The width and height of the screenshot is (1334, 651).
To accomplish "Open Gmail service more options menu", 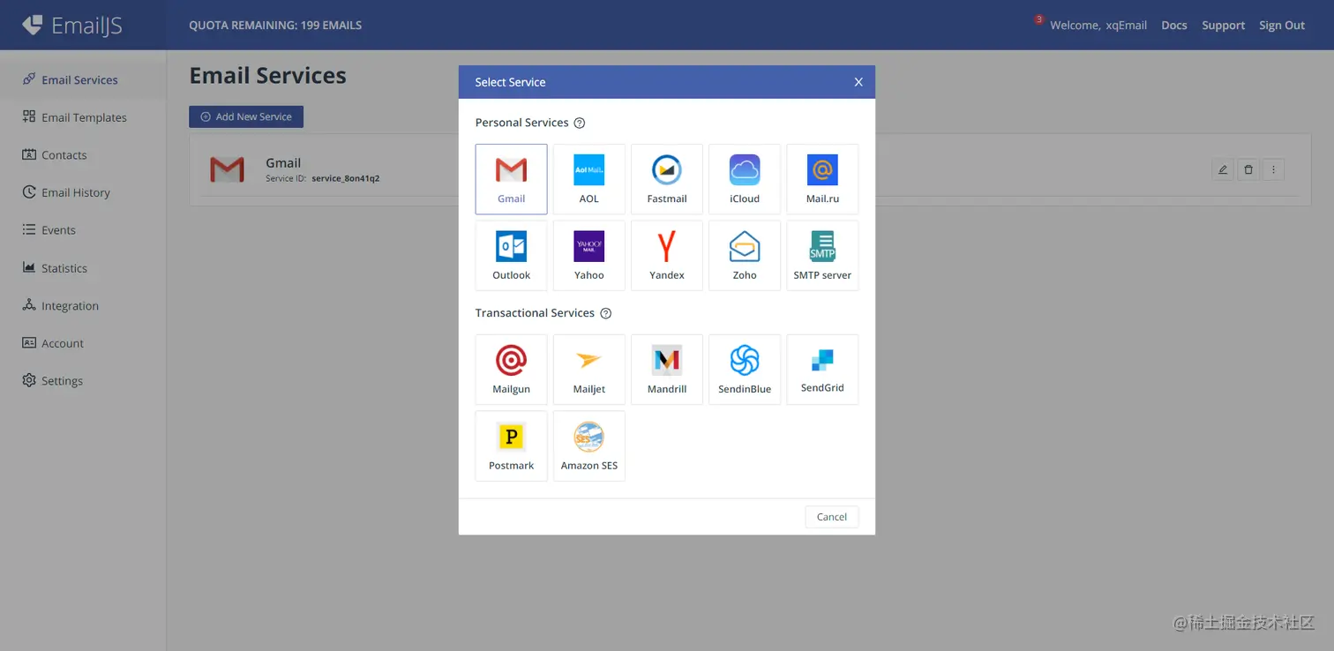I will (1273, 169).
